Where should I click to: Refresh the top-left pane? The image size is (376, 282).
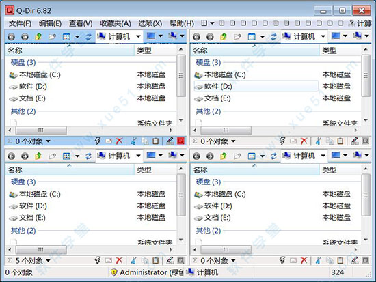point(88,37)
